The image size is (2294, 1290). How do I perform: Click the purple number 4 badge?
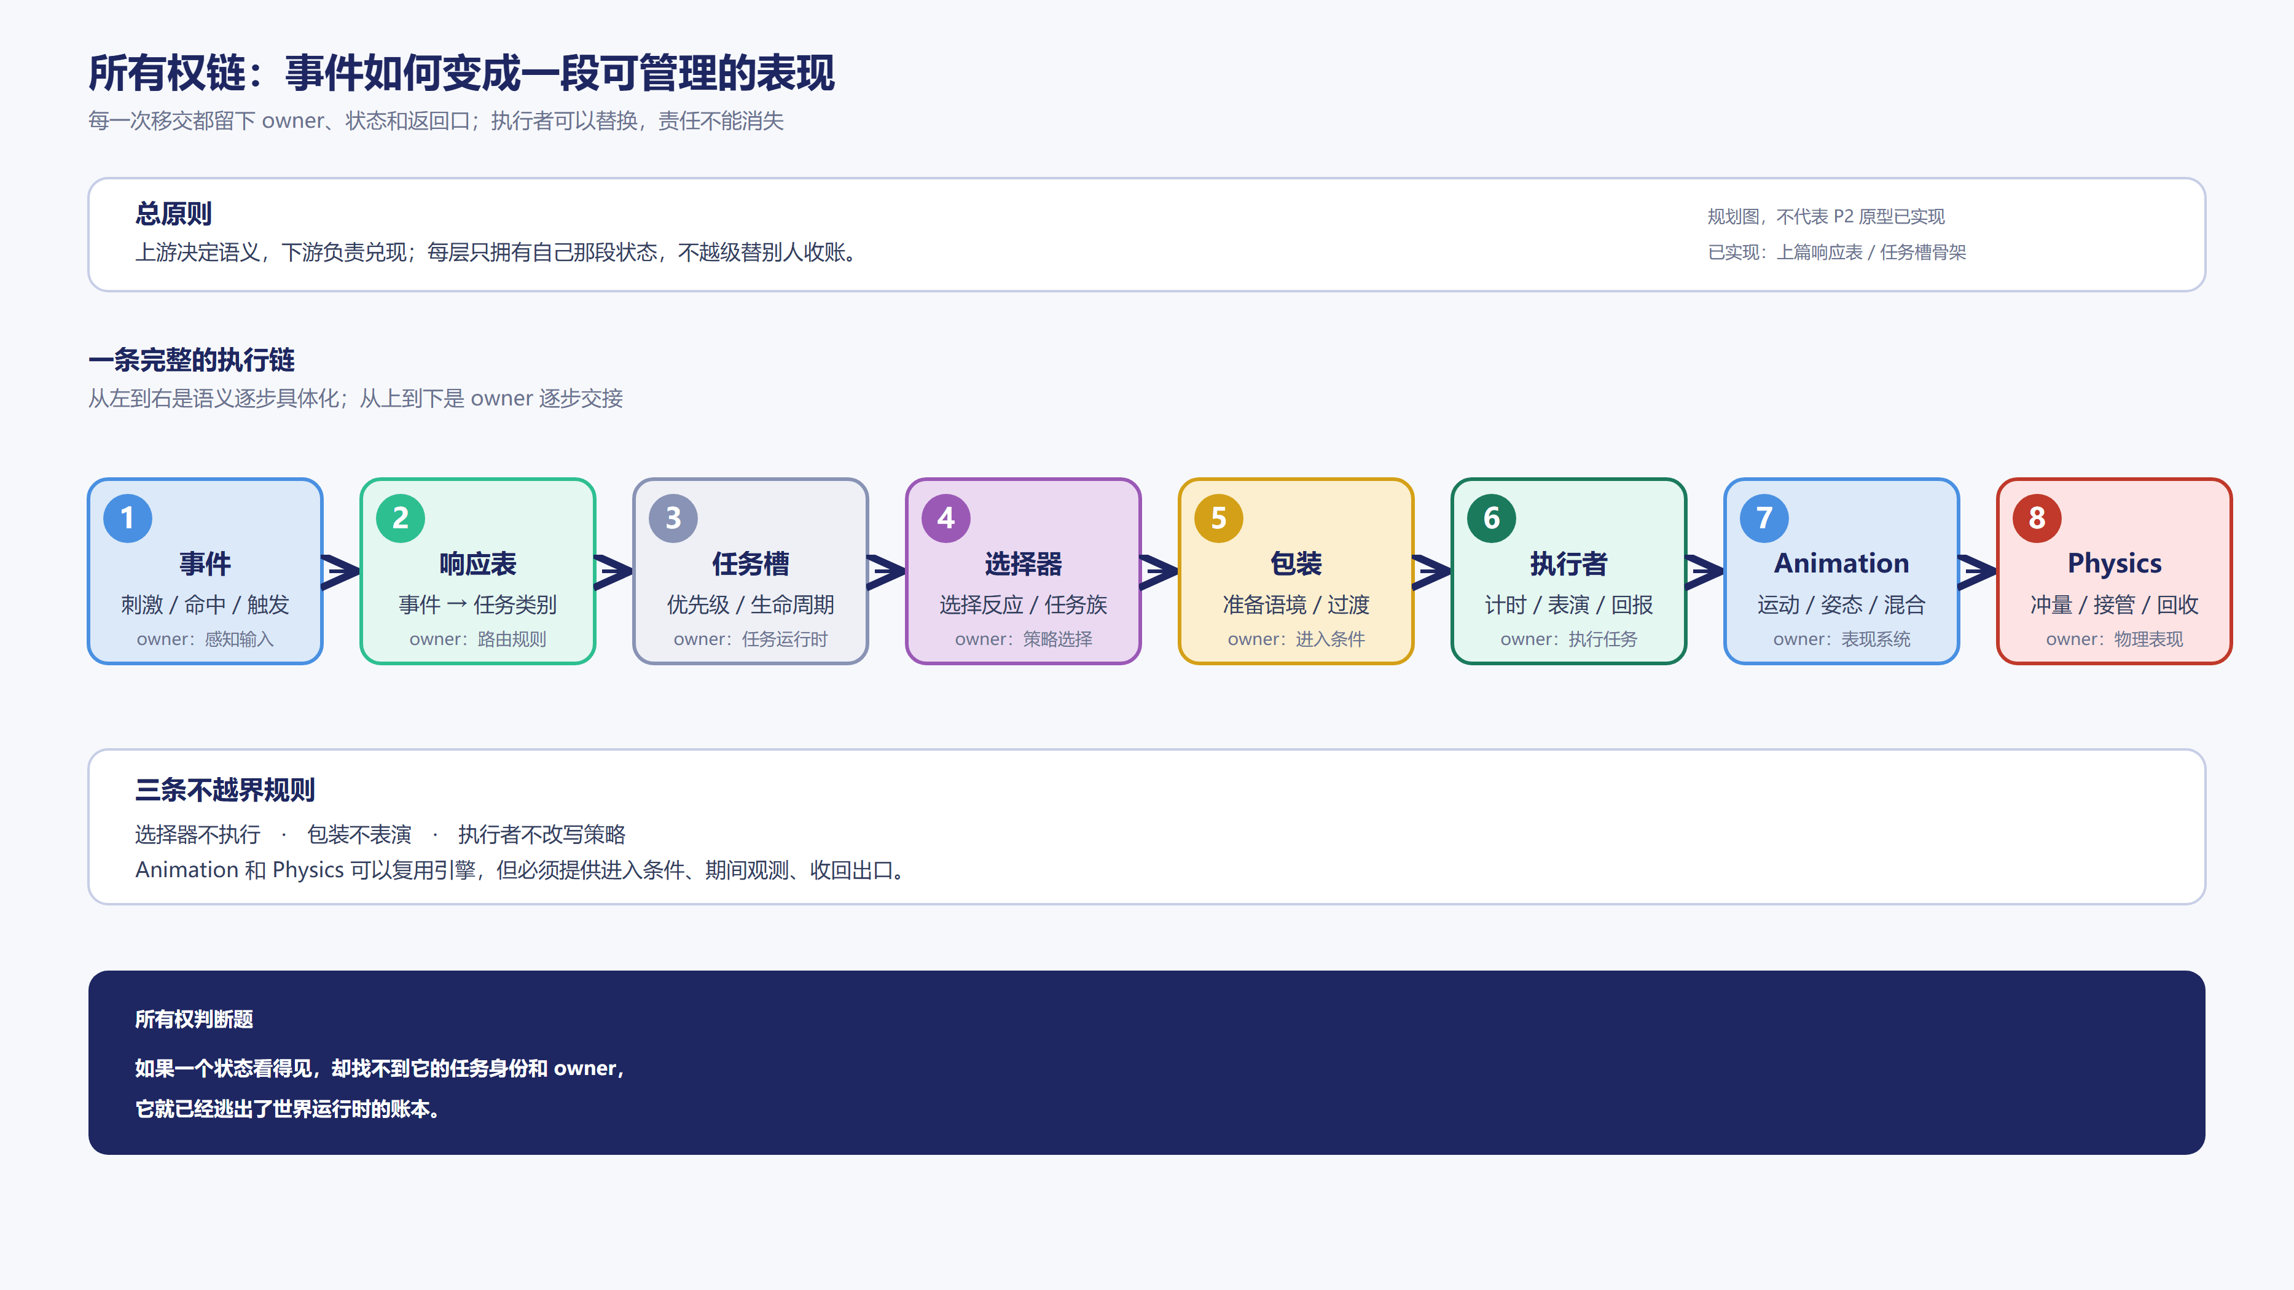point(945,518)
